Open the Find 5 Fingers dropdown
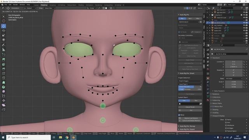The image size is (249, 140). [x=190, y=81]
